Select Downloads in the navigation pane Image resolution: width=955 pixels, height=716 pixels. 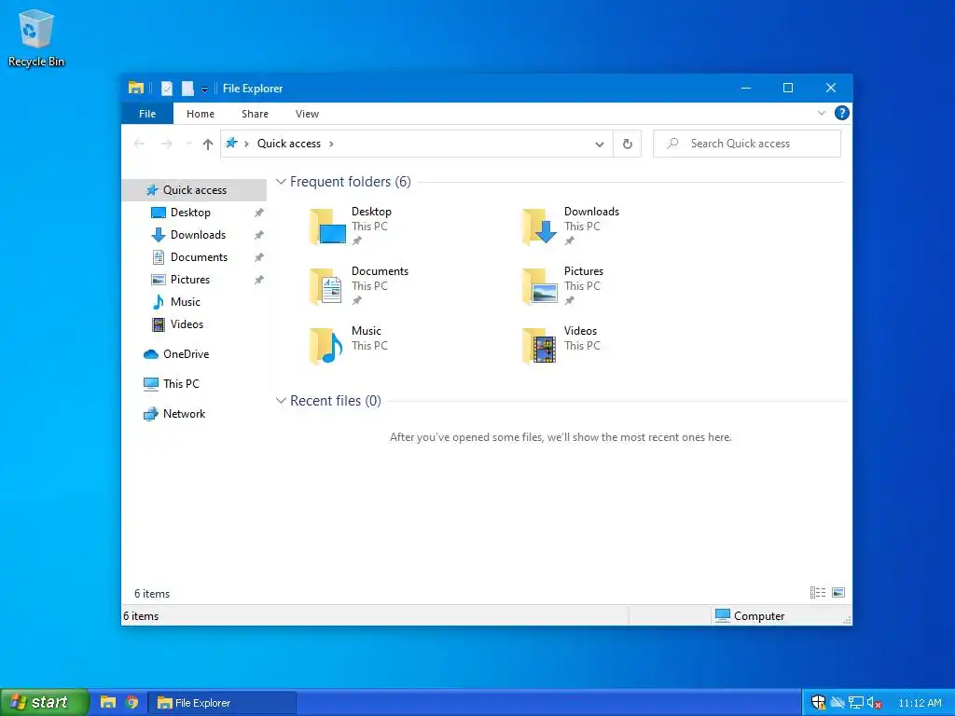(x=198, y=235)
